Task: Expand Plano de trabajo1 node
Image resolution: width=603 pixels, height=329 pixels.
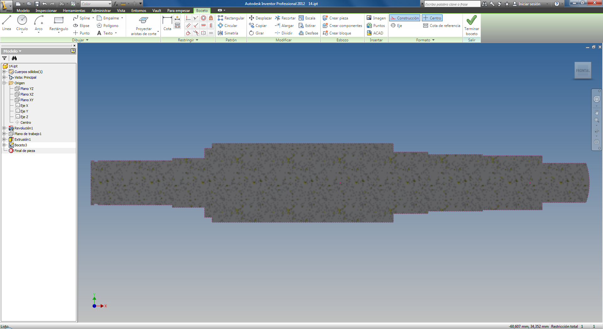Action: tap(4, 134)
